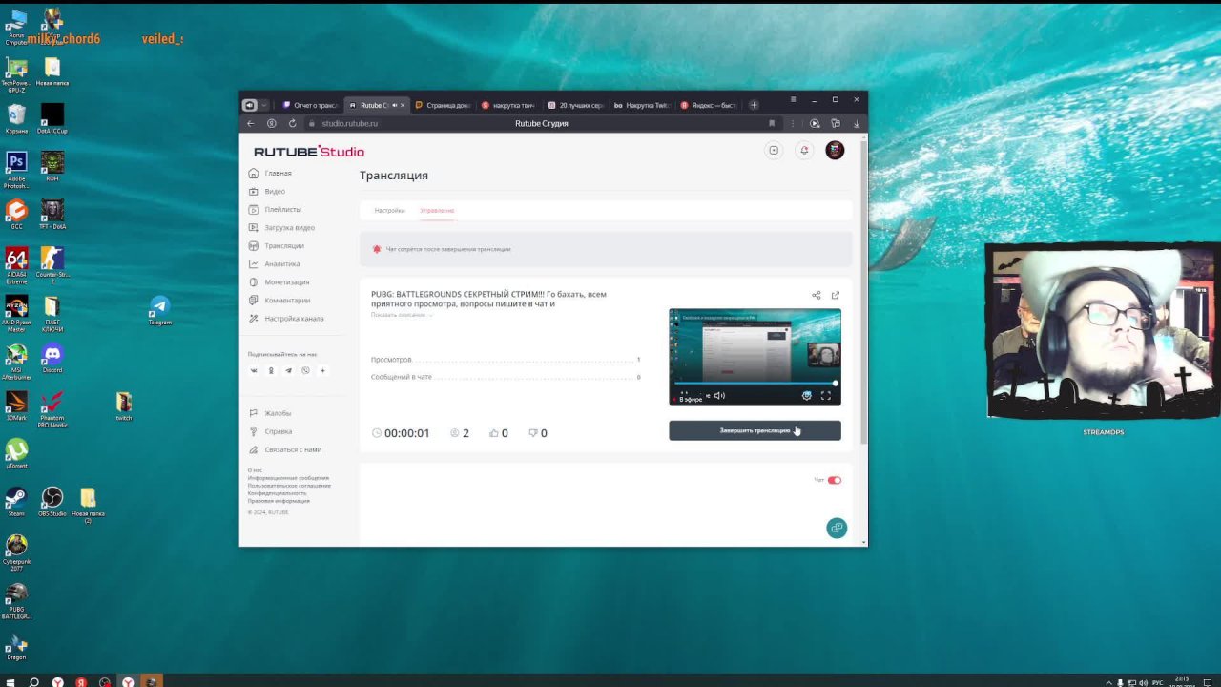This screenshot has height=687, width=1221.
Task: Open the OBS Studio desktop shortcut
Action: [x=52, y=502]
